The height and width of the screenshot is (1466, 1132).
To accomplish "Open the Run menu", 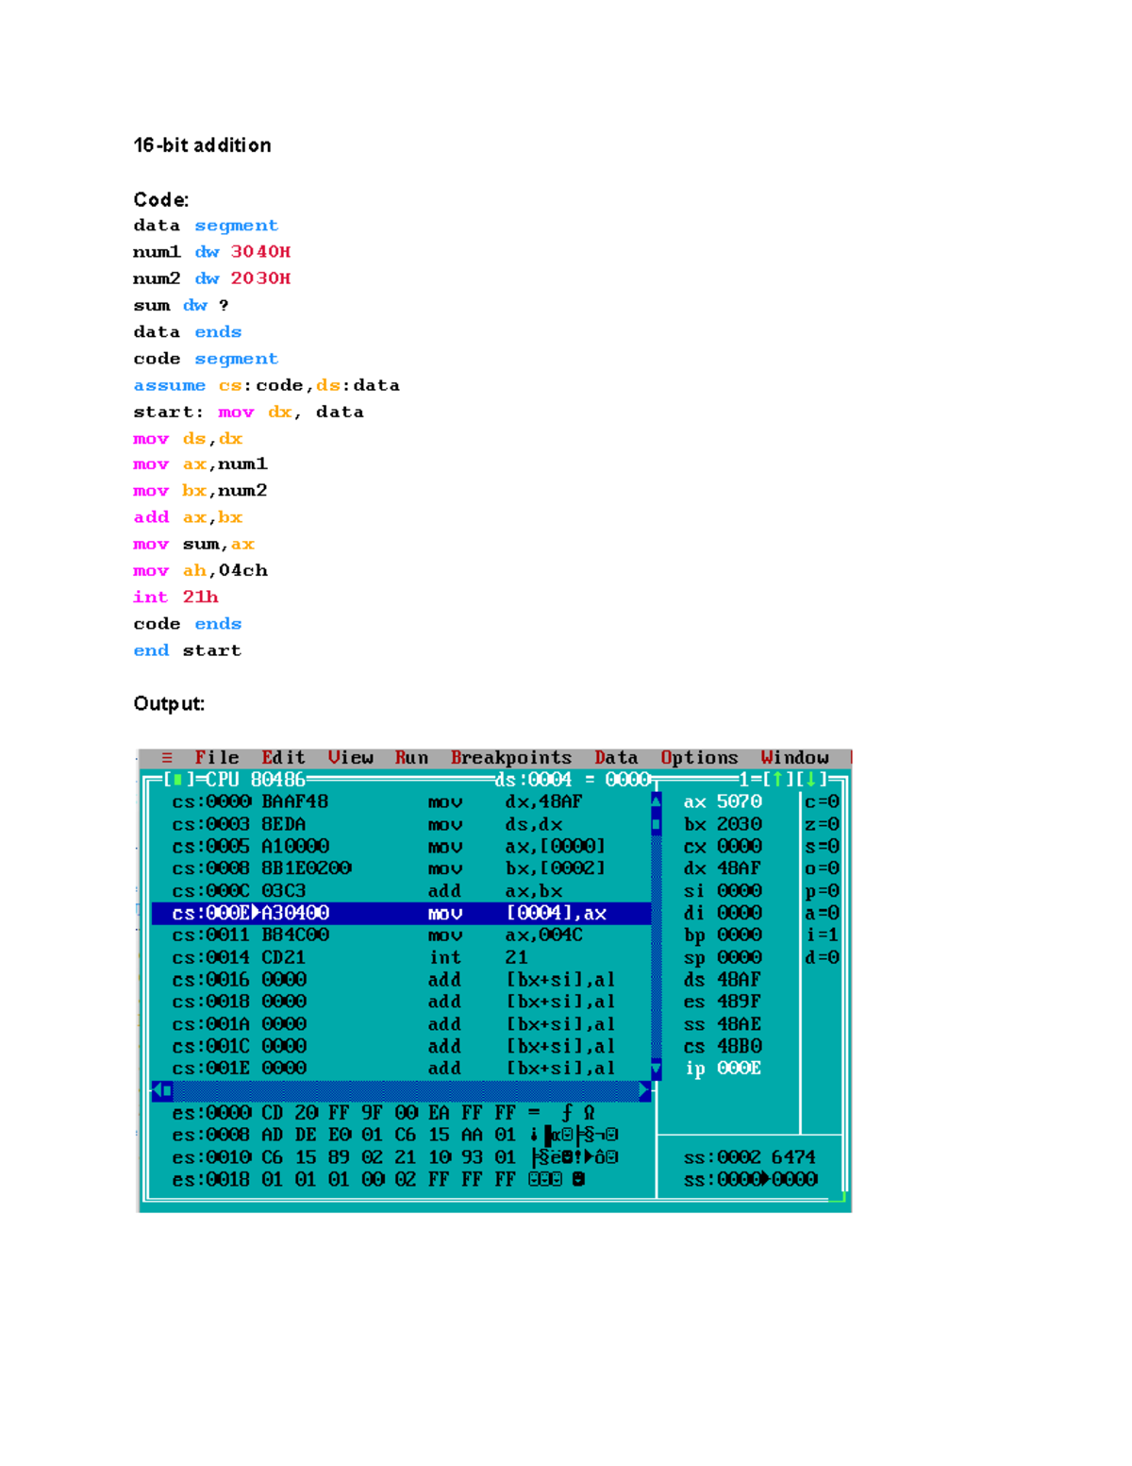I will pyautogui.click(x=411, y=757).
